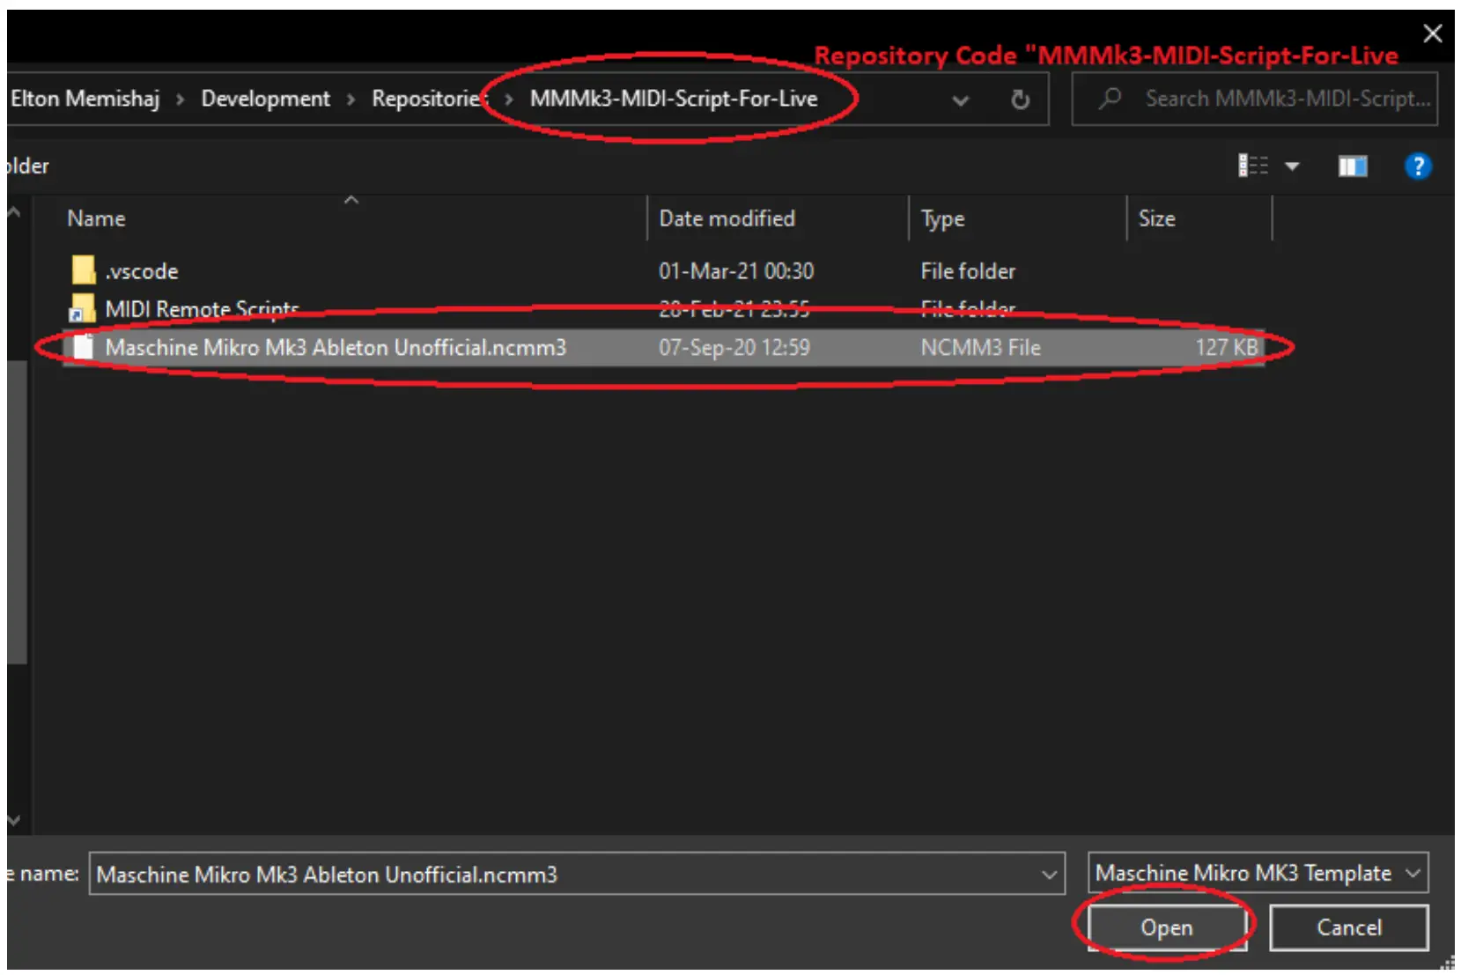
Task: Navigate to Repositories in the breadcrumb path
Action: point(427,99)
